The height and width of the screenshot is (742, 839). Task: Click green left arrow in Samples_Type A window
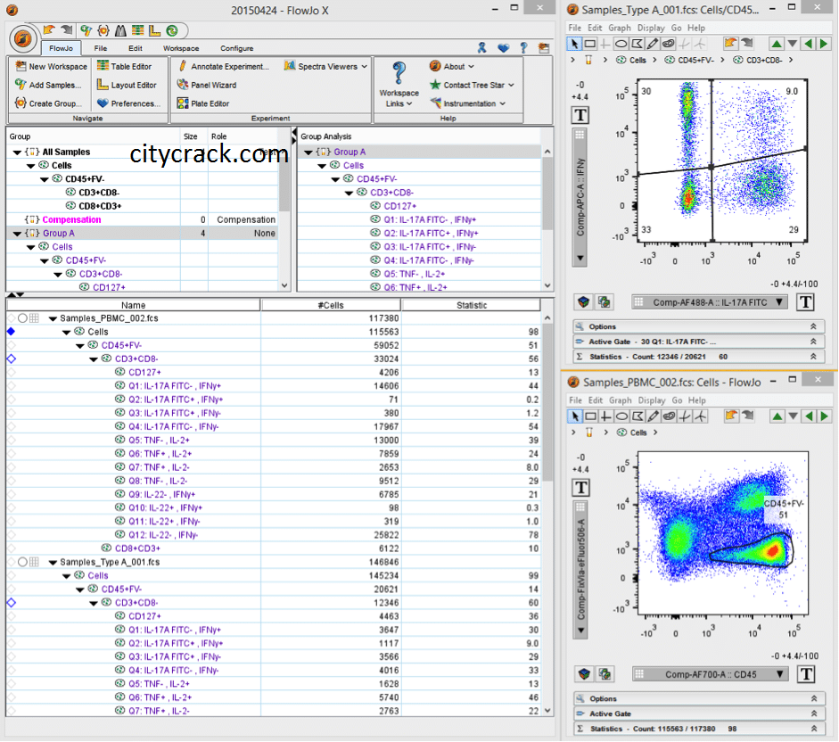(808, 44)
